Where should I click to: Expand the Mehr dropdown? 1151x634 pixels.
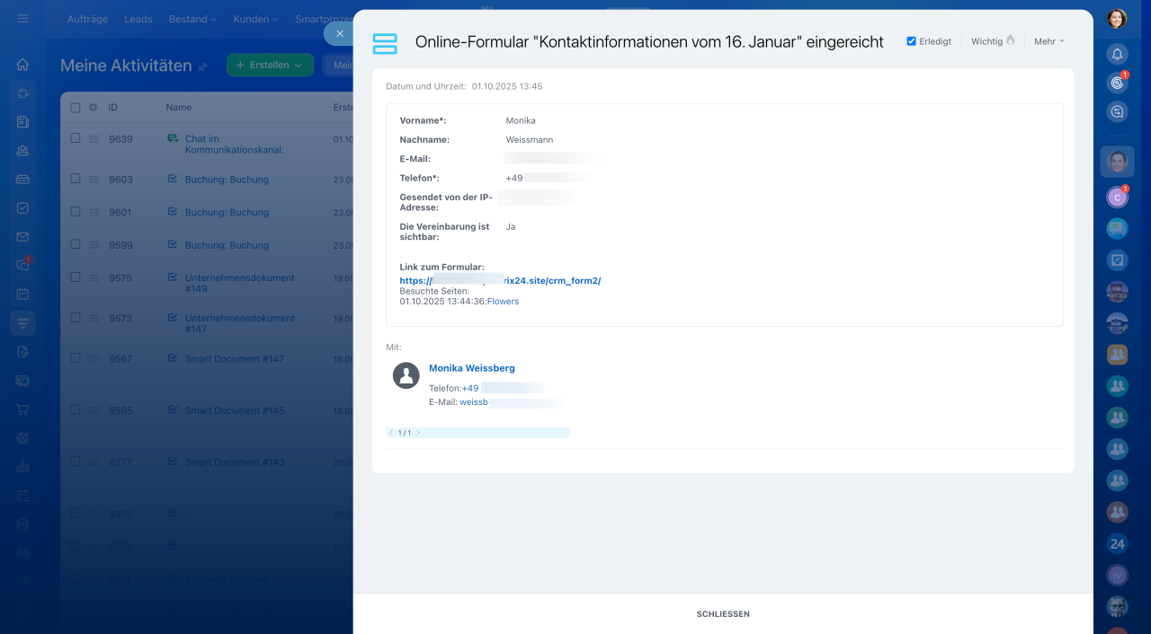[x=1048, y=41]
